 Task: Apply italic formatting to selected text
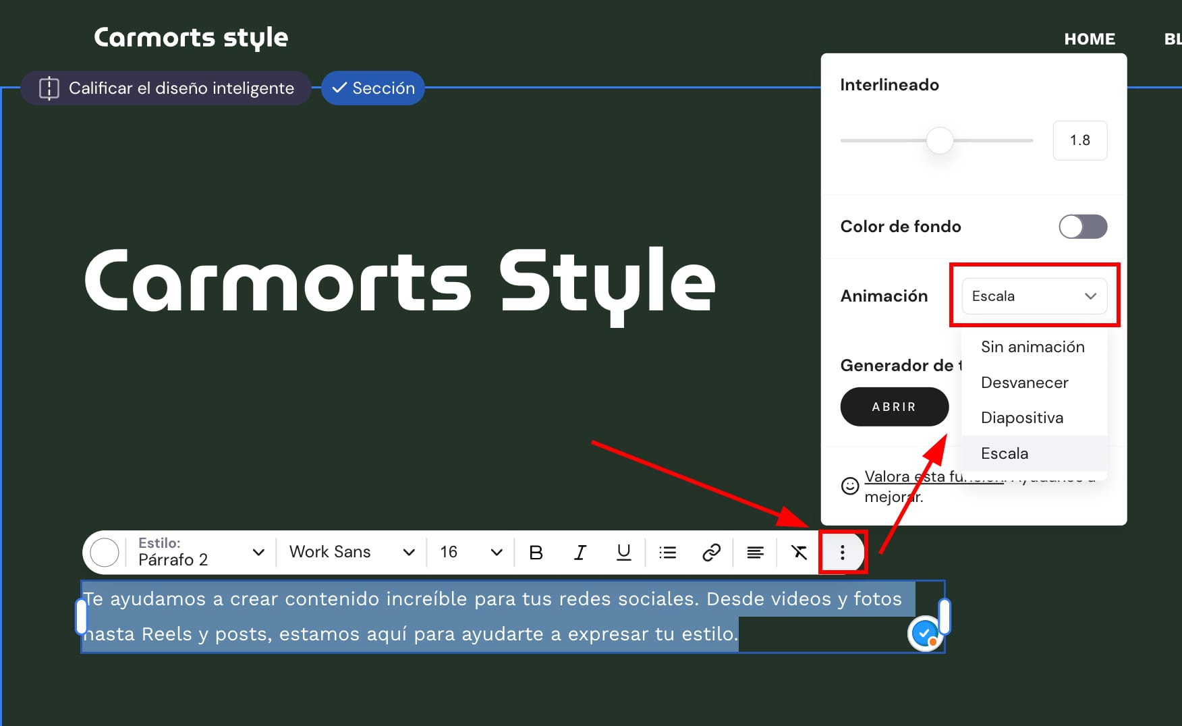click(580, 553)
